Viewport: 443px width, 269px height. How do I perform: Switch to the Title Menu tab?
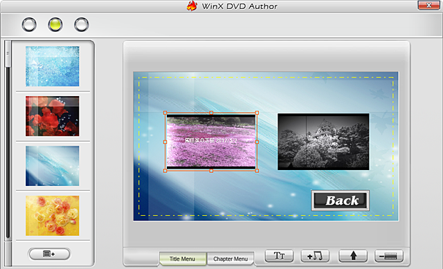[x=183, y=259]
